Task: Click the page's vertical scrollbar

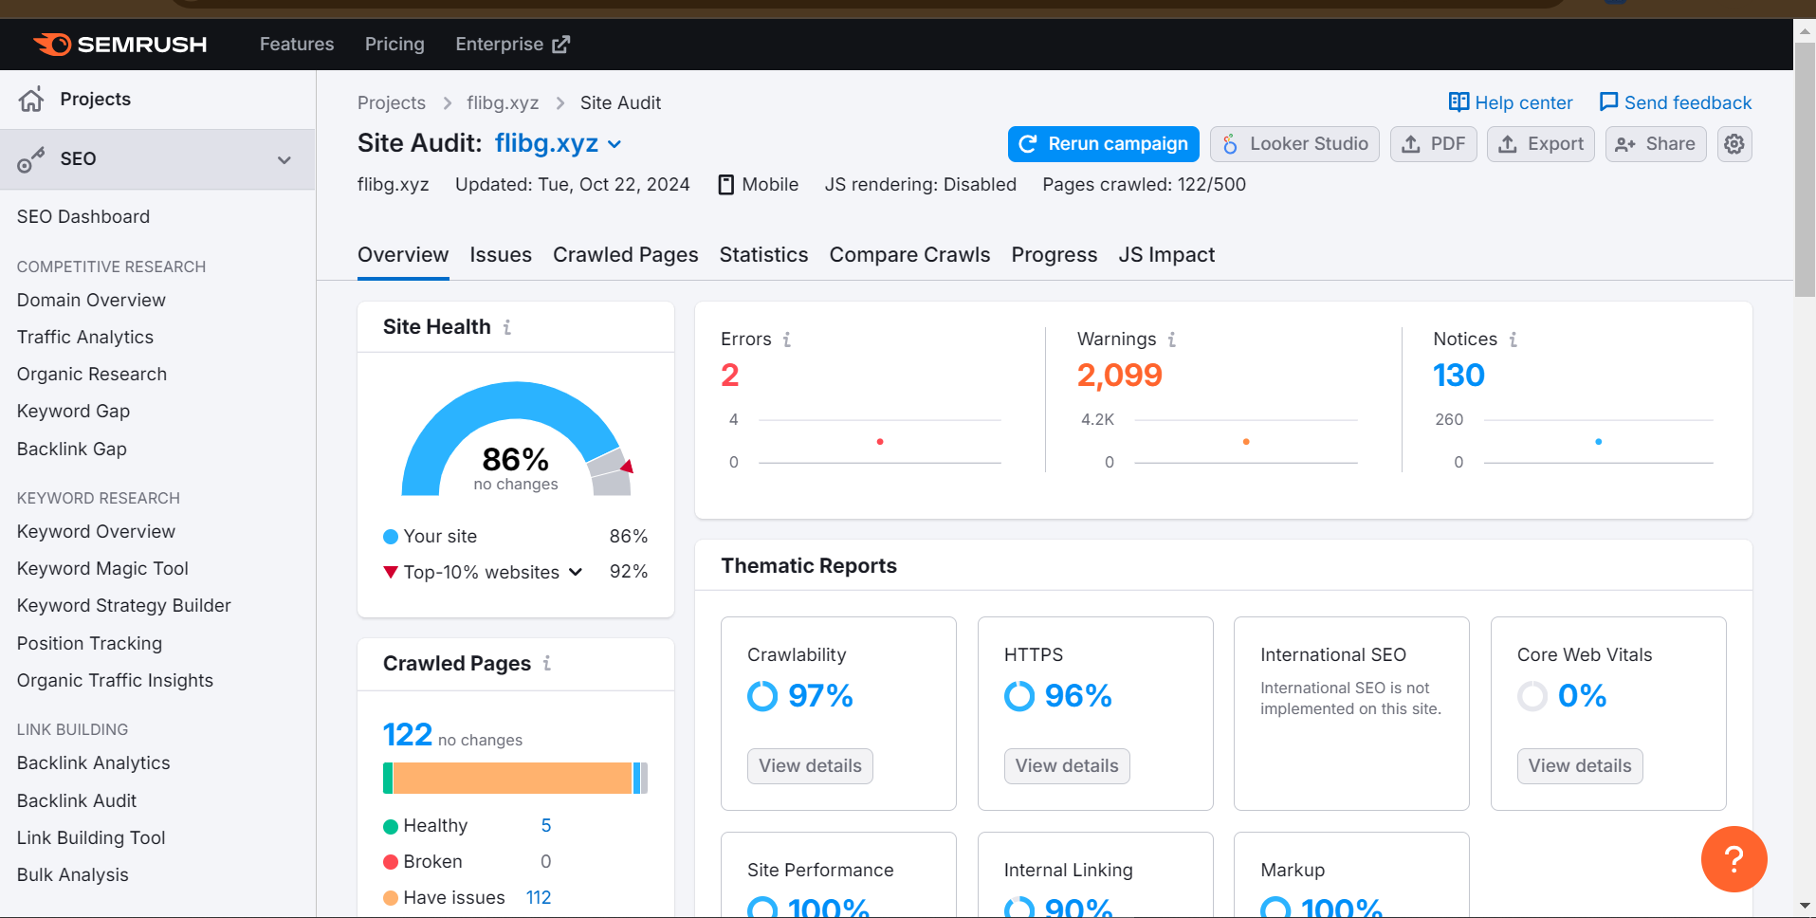Action: pos(1804,171)
